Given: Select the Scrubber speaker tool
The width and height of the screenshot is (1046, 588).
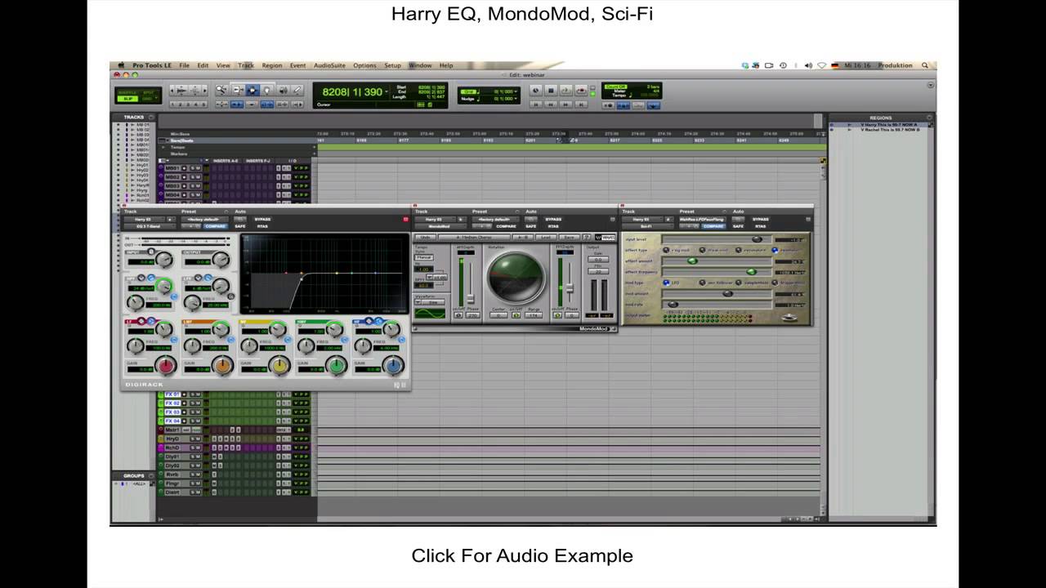Looking at the screenshot, I should 283,90.
